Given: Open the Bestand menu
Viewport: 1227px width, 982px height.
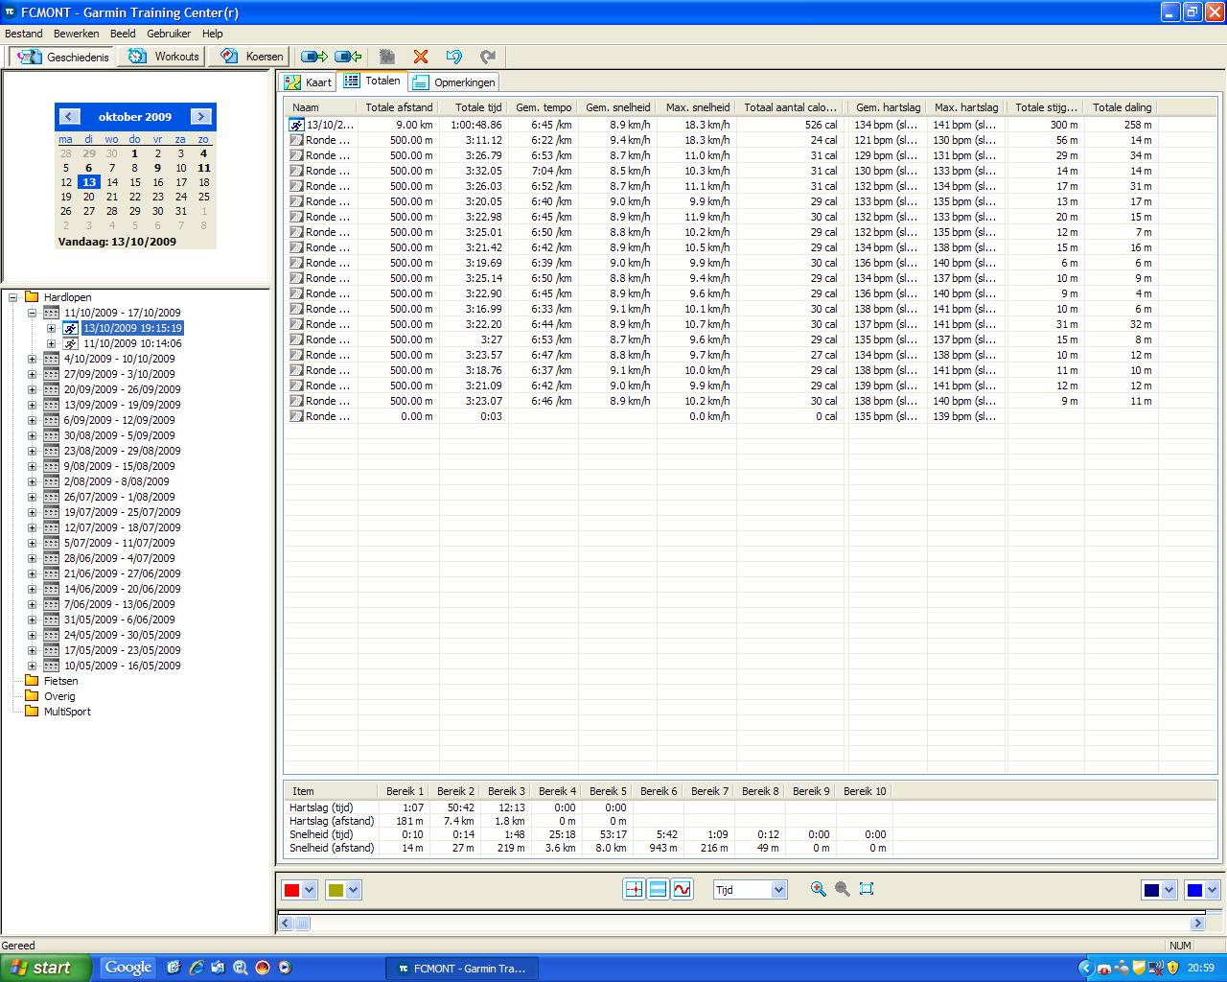Looking at the screenshot, I should (x=24, y=34).
